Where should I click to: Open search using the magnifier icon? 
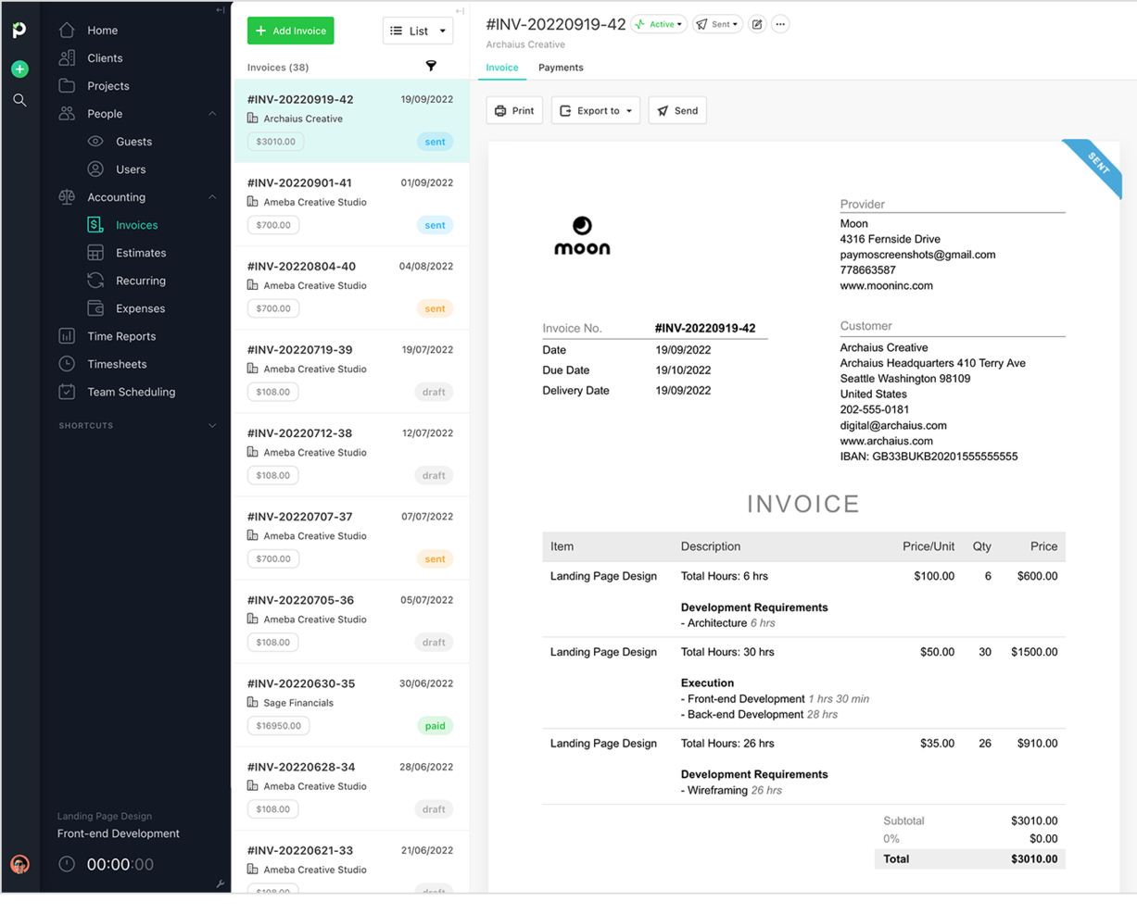pyautogui.click(x=19, y=100)
